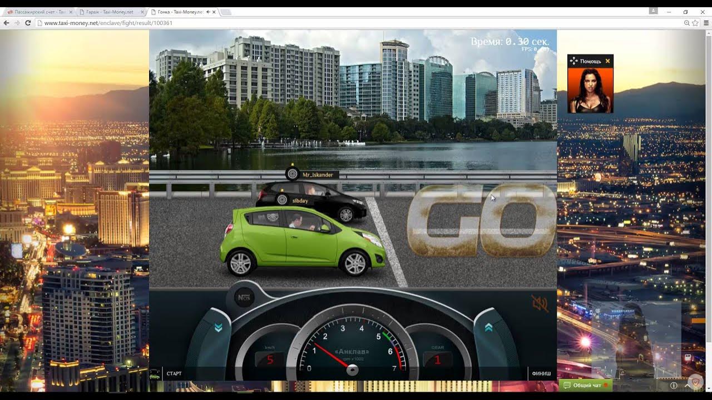Close the Помощь help panel
This screenshot has height=400, width=712.
pos(607,61)
